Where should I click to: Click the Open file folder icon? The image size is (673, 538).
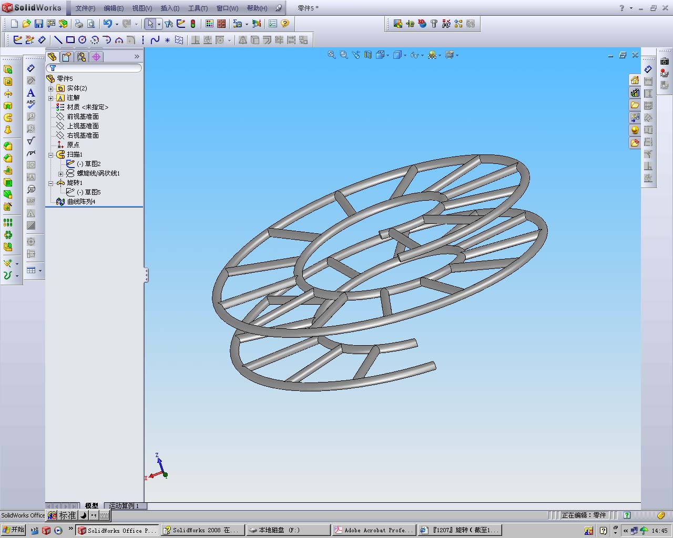tap(26, 24)
